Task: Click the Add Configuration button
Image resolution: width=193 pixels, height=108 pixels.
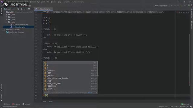Action: coord(162,5)
